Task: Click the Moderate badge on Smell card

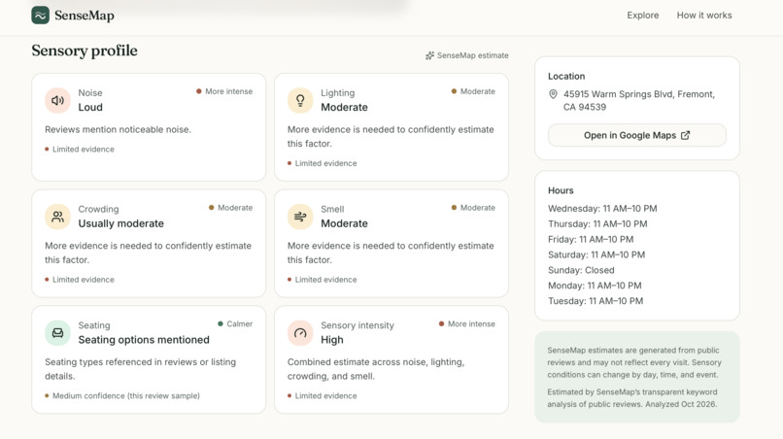Action: point(473,208)
